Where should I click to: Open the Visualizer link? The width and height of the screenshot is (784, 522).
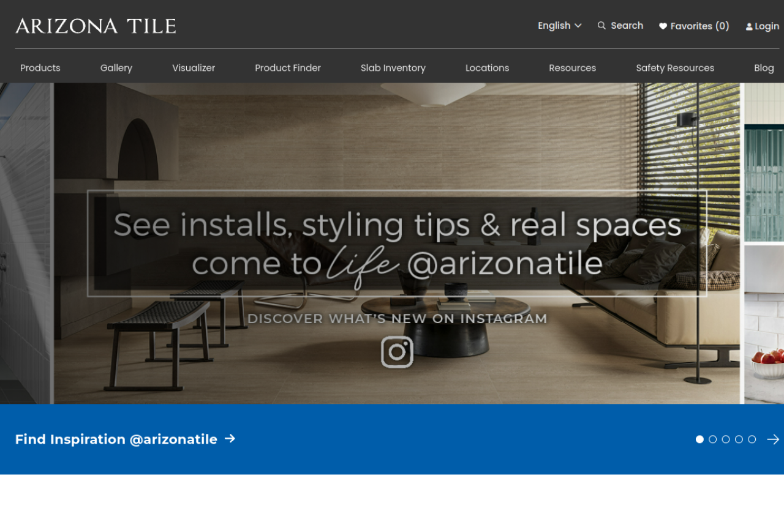(x=194, y=68)
